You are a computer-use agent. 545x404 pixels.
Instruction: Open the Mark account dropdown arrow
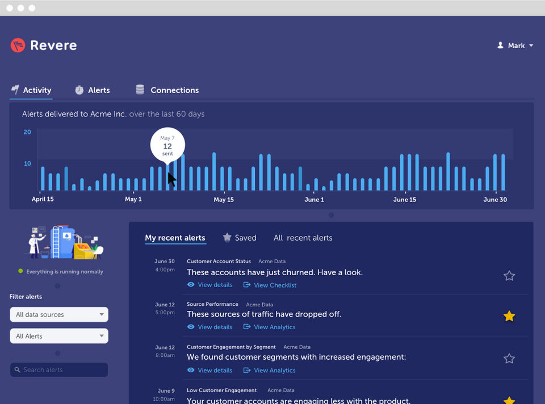pyautogui.click(x=531, y=45)
